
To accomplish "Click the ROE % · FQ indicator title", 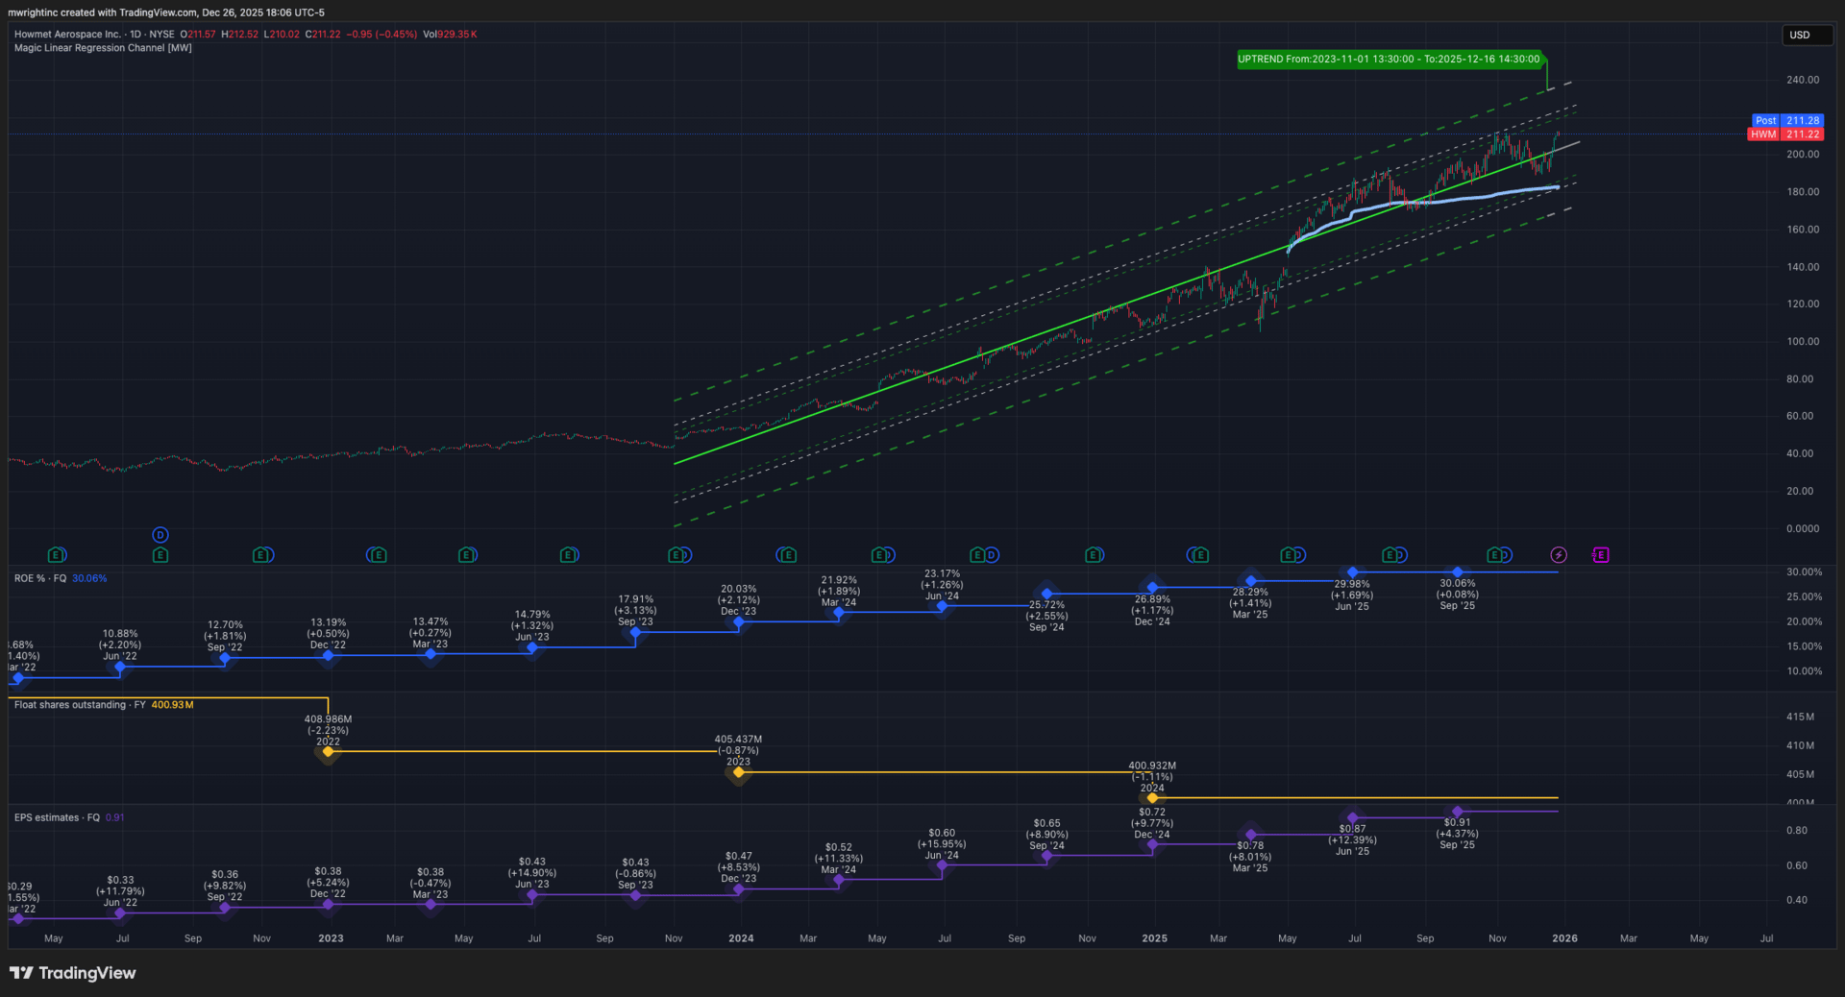I will click(40, 578).
